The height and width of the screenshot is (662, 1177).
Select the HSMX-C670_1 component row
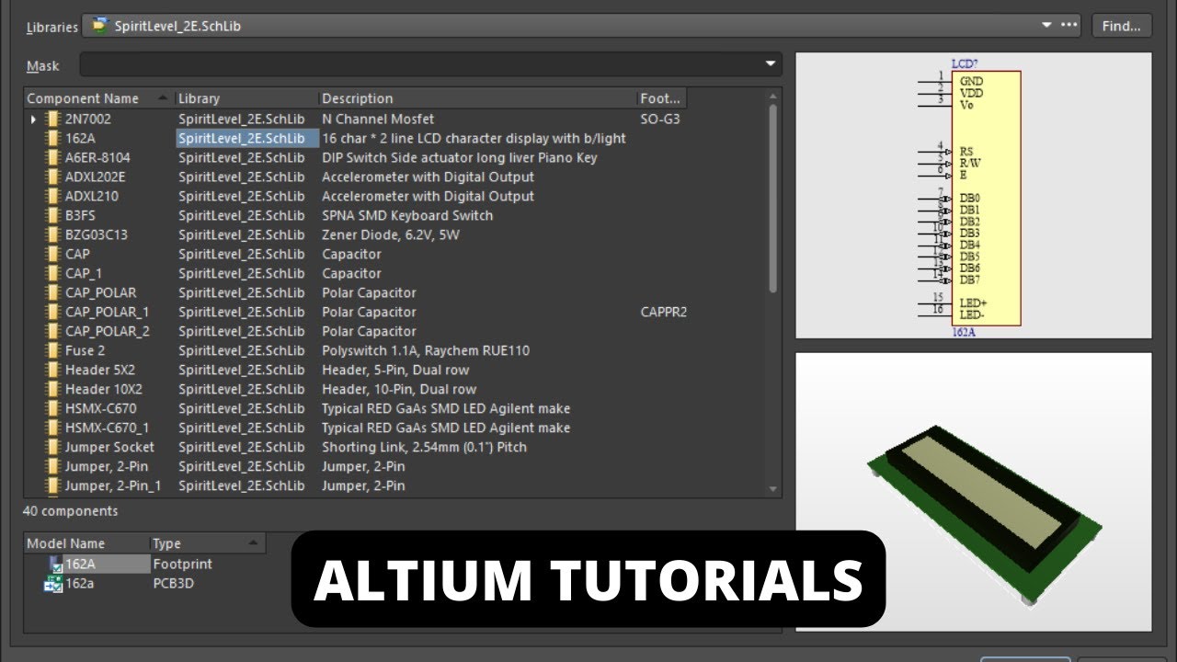pyautogui.click(x=395, y=428)
